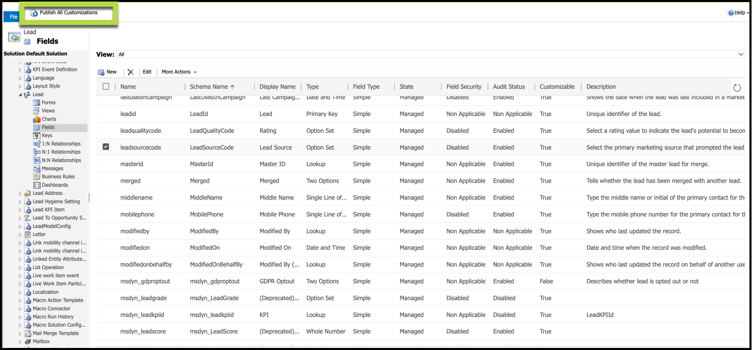Select the leadqualitycode field row name
The image size is (752, 350).
pyautogui.click(x=140, y=131)
